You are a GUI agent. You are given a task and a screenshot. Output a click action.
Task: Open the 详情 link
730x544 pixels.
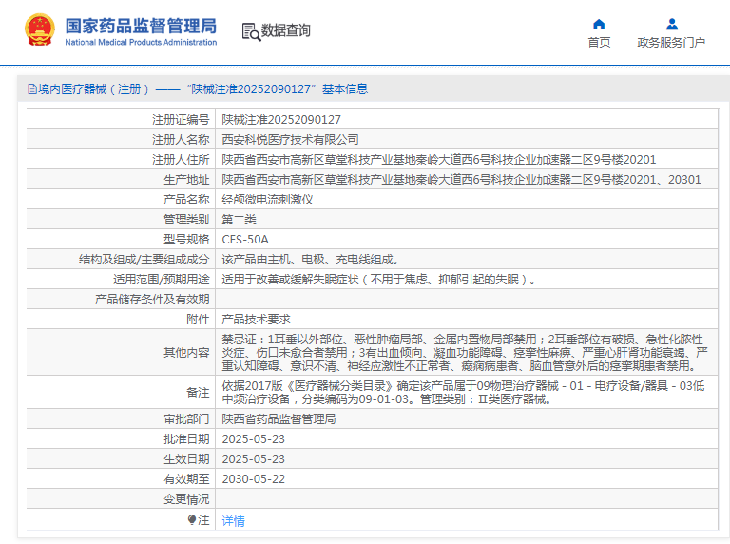tap(233, 521)
